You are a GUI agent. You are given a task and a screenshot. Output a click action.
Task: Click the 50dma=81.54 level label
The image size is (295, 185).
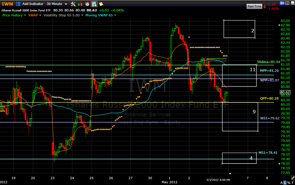click(268, 62)
